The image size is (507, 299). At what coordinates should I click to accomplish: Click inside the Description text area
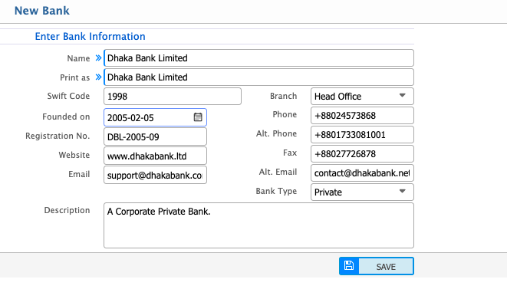pyautogui.click(x=258, y=225)
